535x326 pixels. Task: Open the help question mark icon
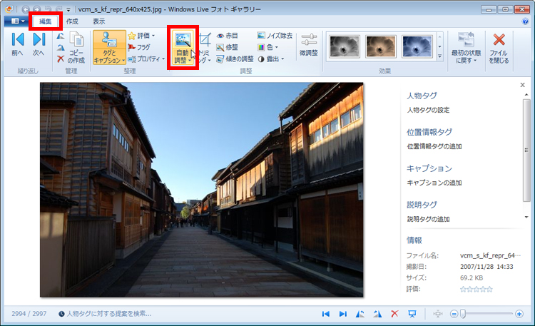525,21
